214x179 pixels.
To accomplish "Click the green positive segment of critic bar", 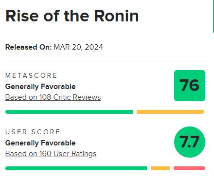I will (x=69, y=112).
